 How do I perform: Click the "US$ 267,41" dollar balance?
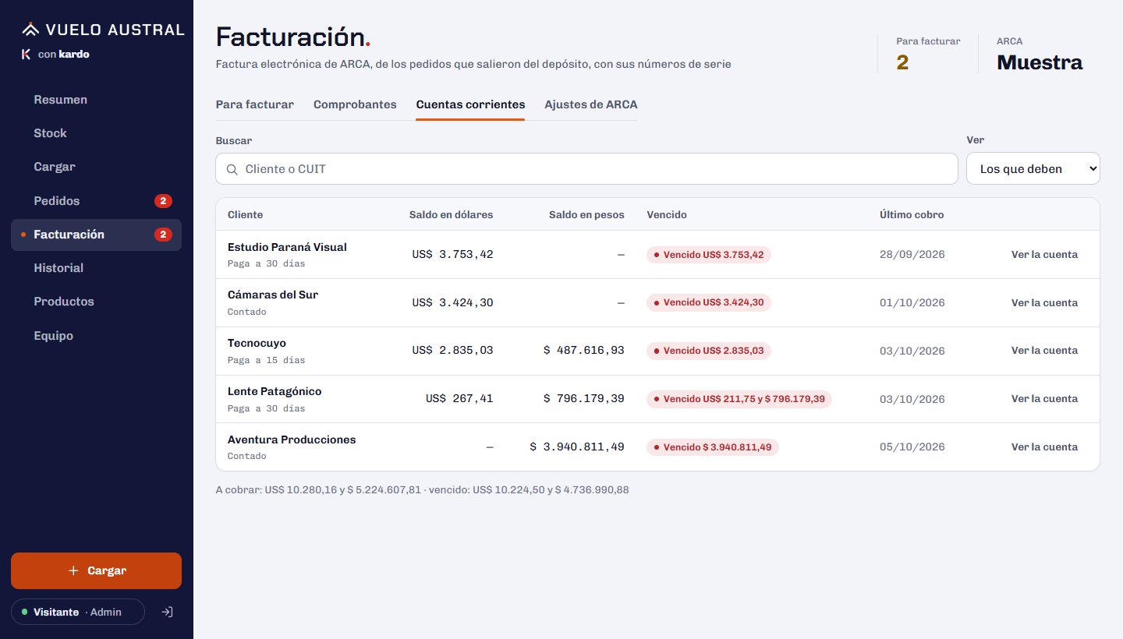459,399
